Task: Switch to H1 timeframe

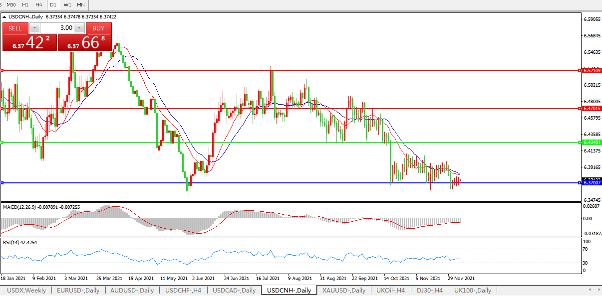Action: [x=25, y=4]
